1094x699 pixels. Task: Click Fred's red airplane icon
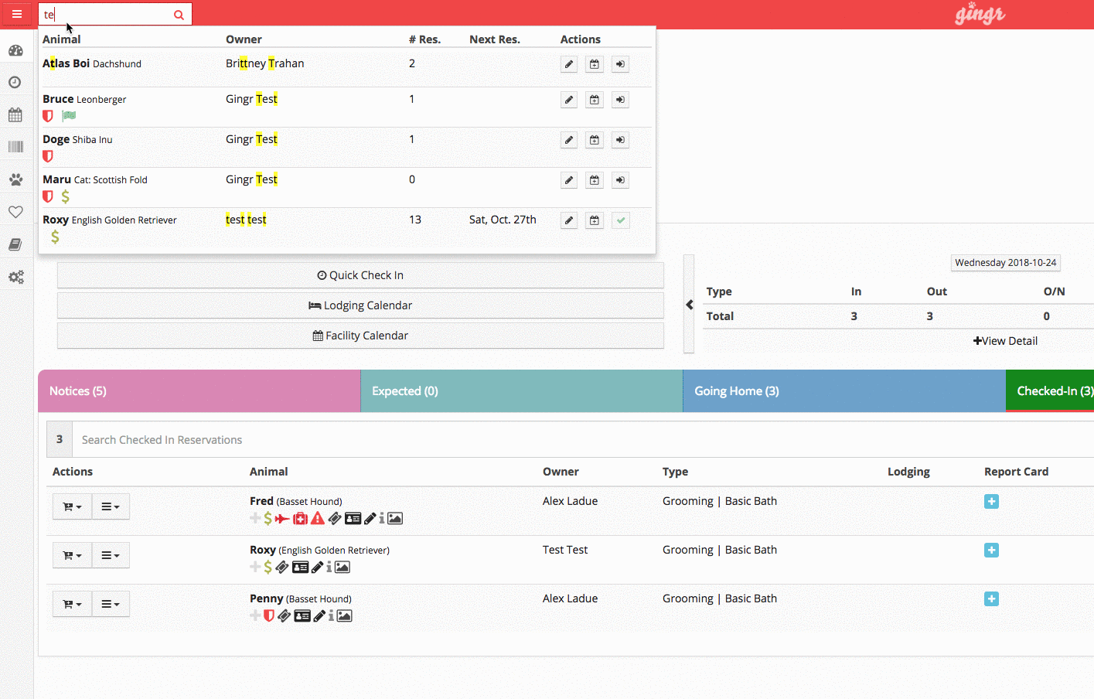282,519
